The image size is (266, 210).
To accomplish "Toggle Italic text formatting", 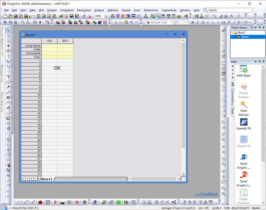I will [198, 22].
